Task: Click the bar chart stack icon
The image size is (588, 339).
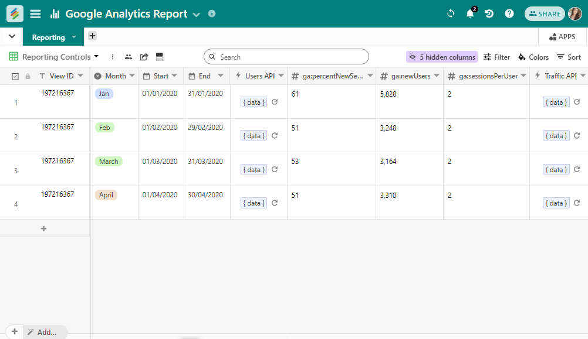Action: (x=55, y=14)
